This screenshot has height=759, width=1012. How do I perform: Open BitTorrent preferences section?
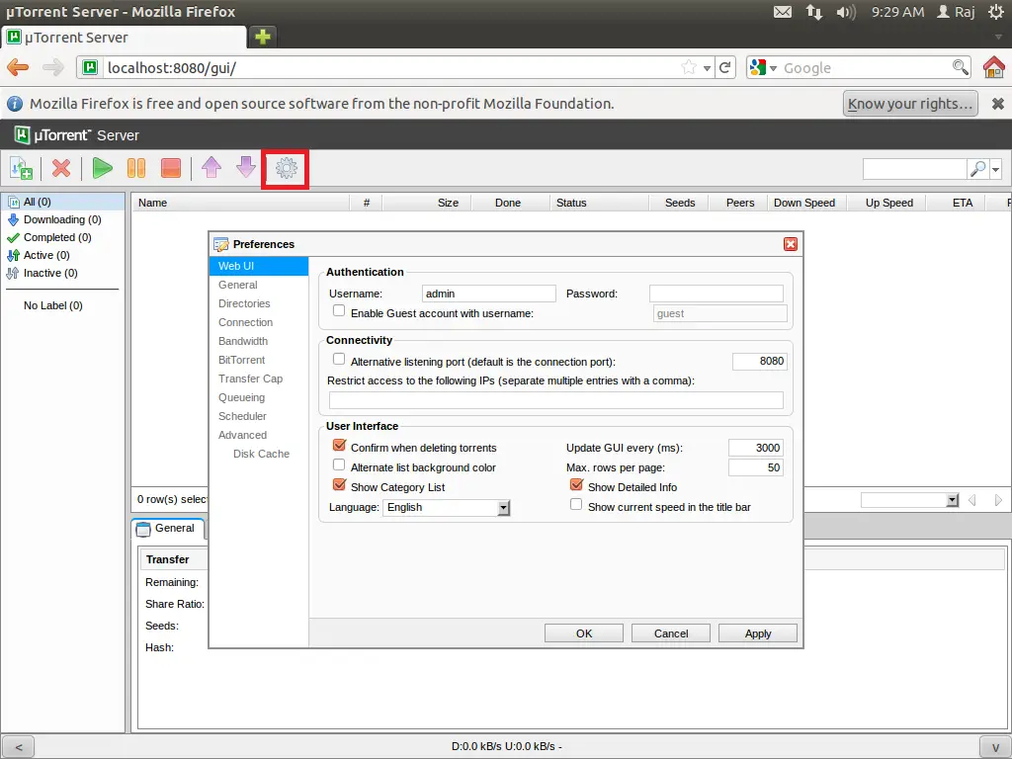pyautogui.click(x=259, y=360)
